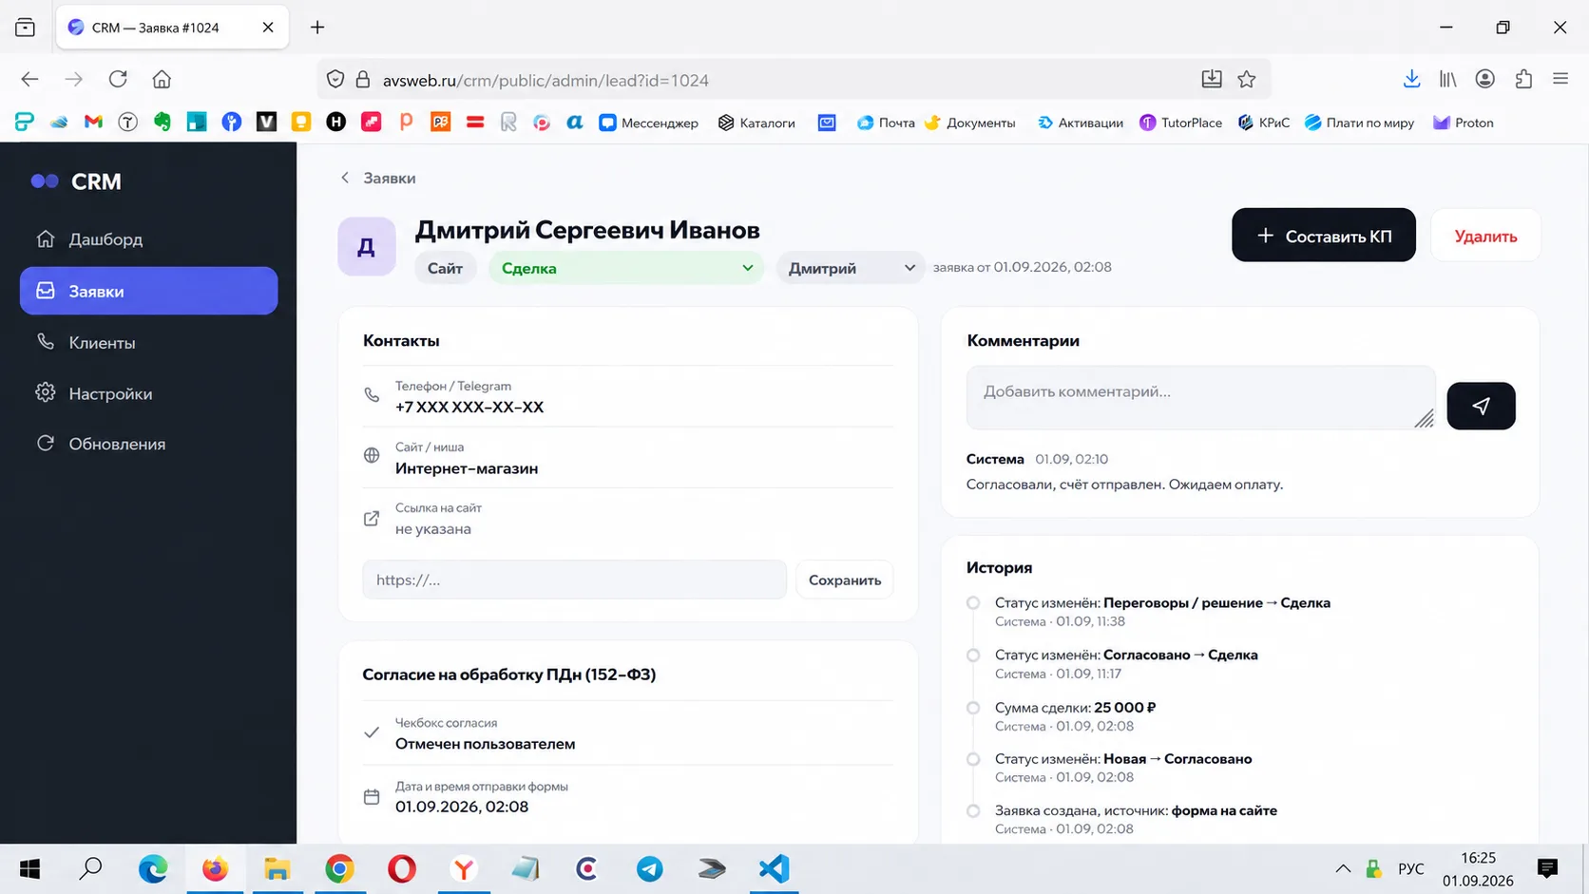Open the TutorPlace bookmark
The height and width of the screenshot is (894, 1589).
click(1180, 123)
